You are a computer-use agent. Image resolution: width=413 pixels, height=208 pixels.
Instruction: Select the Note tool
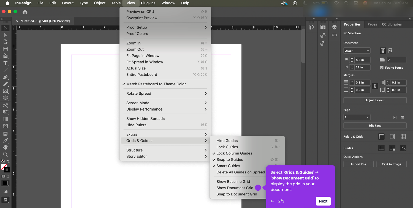click(5, 134)
